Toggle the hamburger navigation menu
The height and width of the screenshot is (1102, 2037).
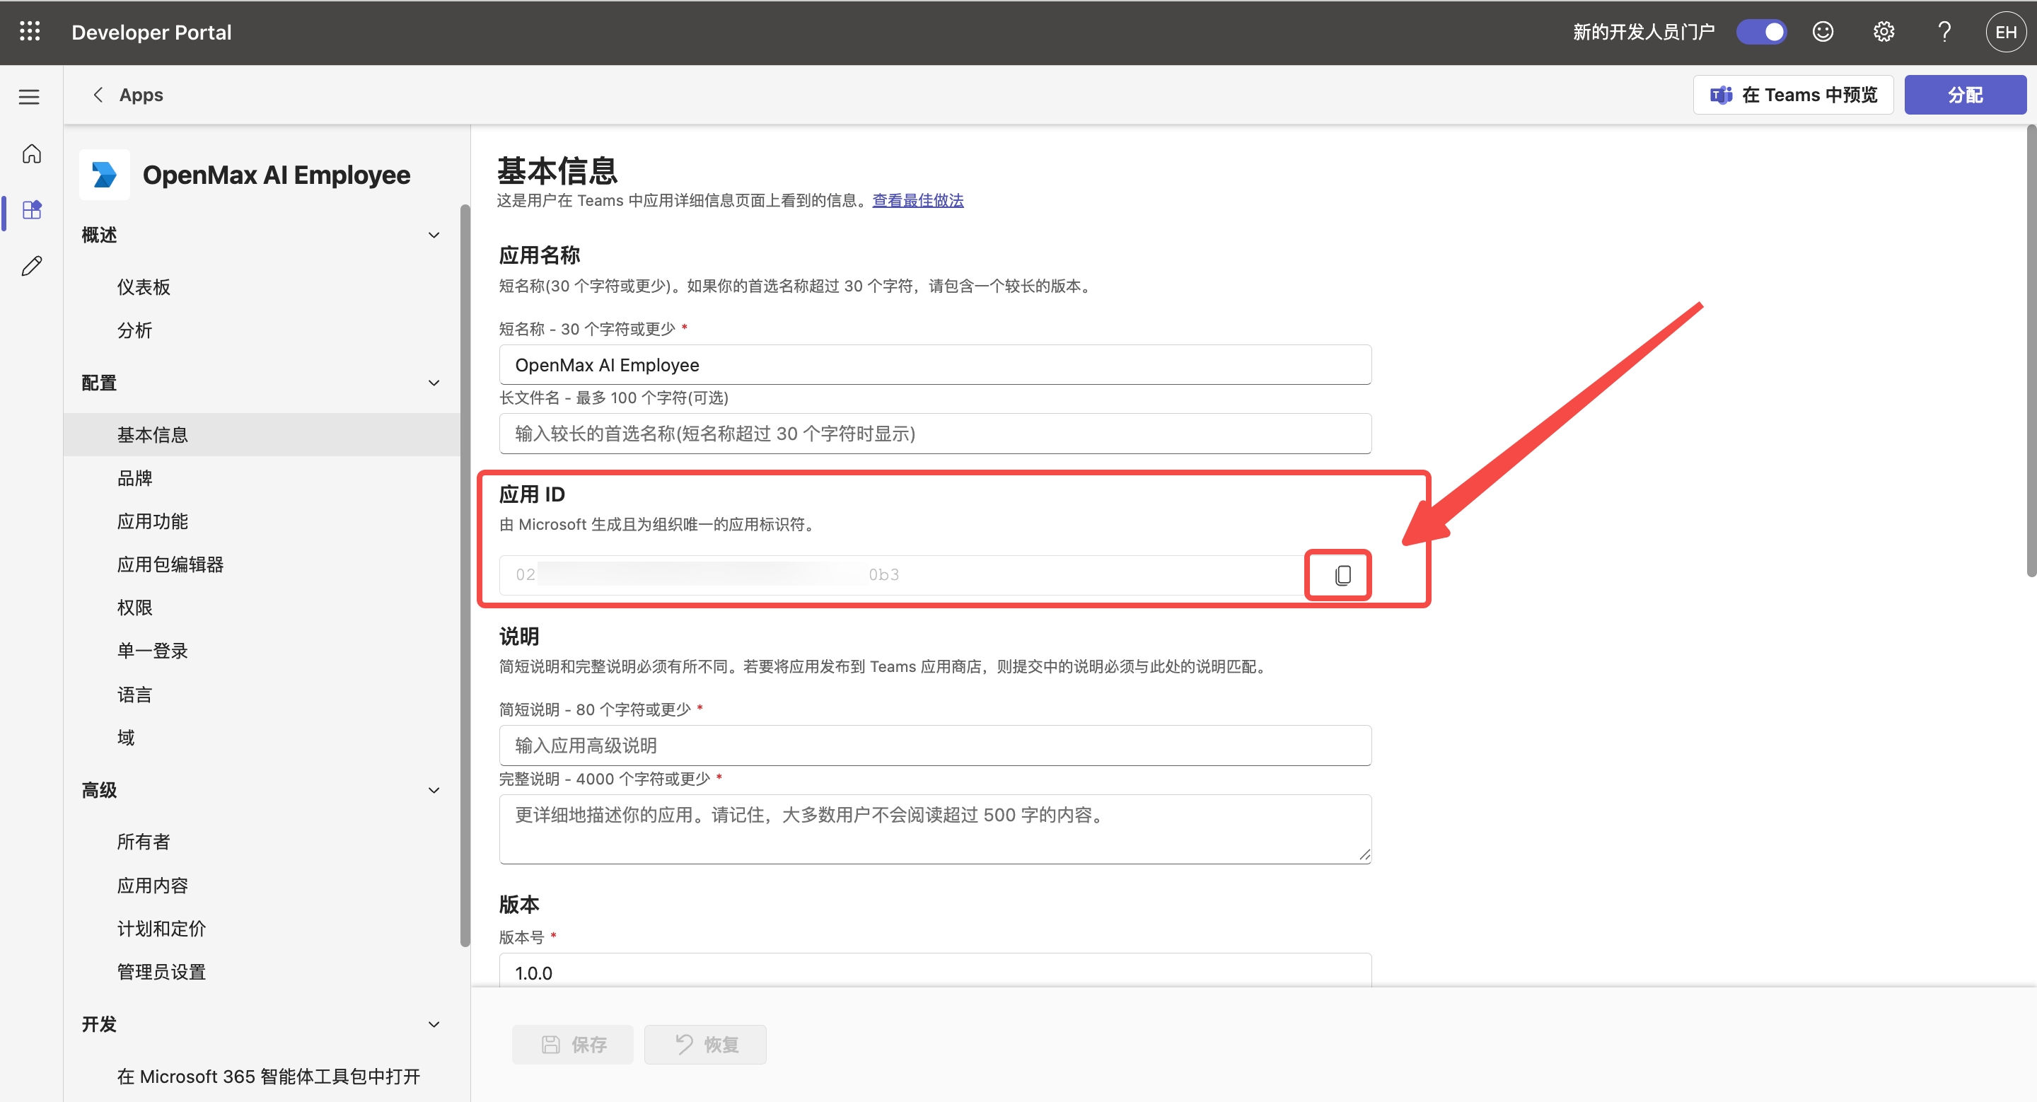[x=29, y=96]
